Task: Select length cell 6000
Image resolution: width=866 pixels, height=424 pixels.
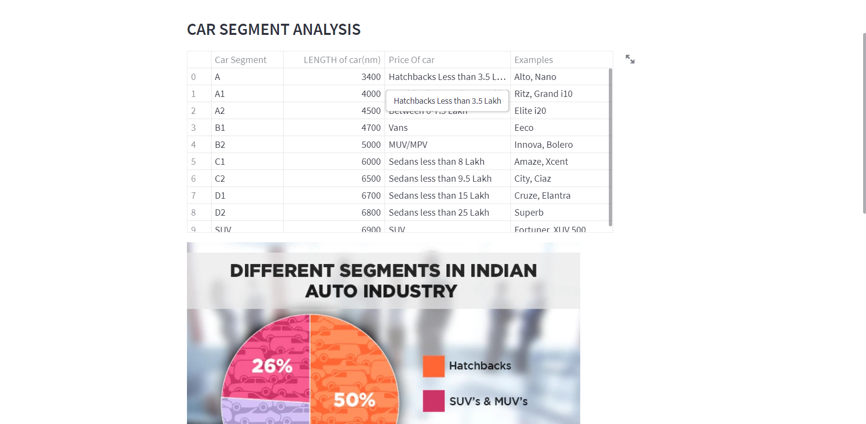Action: click(x=334, y=161)
